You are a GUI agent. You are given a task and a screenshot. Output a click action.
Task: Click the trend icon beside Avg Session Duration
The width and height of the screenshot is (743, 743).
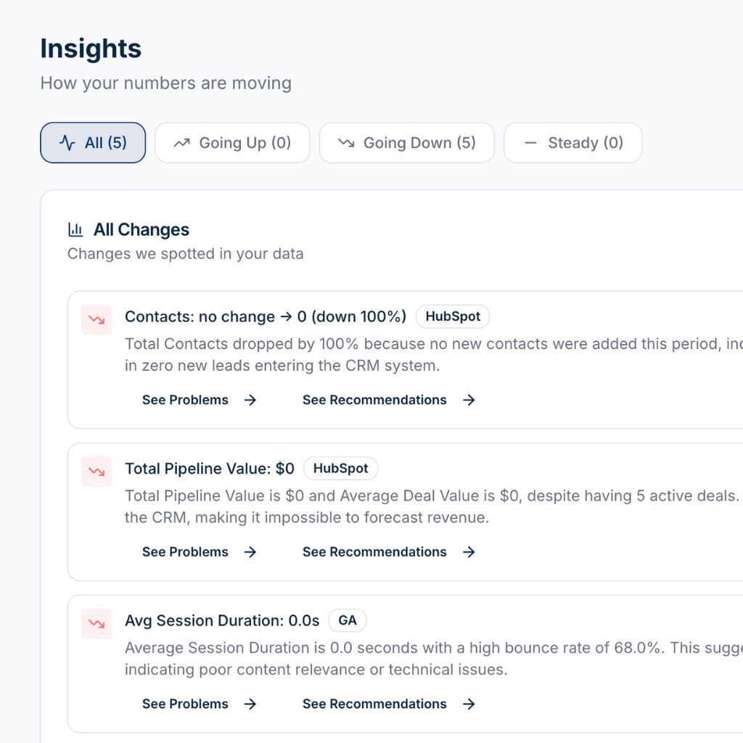pyautogui.click(x=96, y=623)
